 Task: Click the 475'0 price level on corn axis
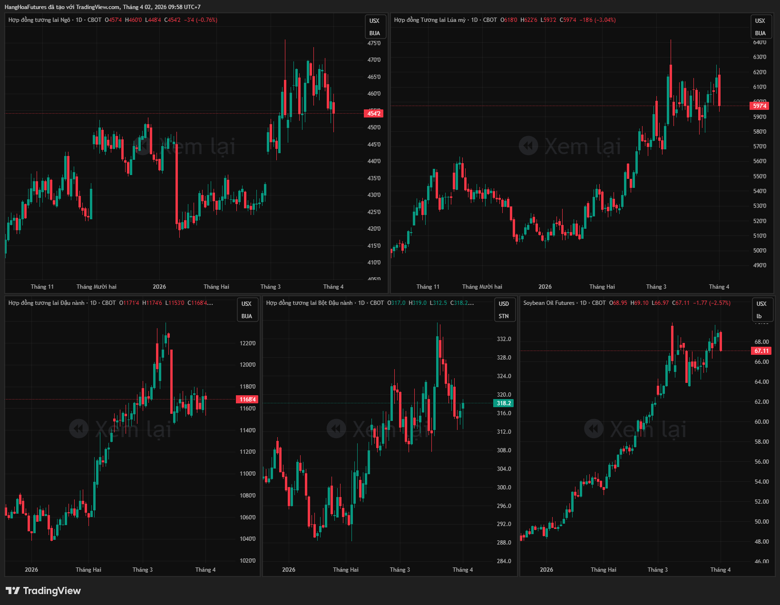[x=374, y=43]
